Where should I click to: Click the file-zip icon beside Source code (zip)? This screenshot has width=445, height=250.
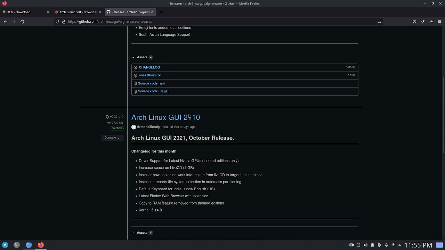tap(135, 83)
